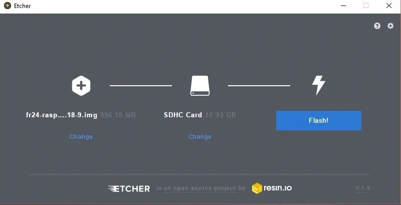Screen dimensions: 401x205
Task: Click the version number 1.1.2
Action: 363,188
